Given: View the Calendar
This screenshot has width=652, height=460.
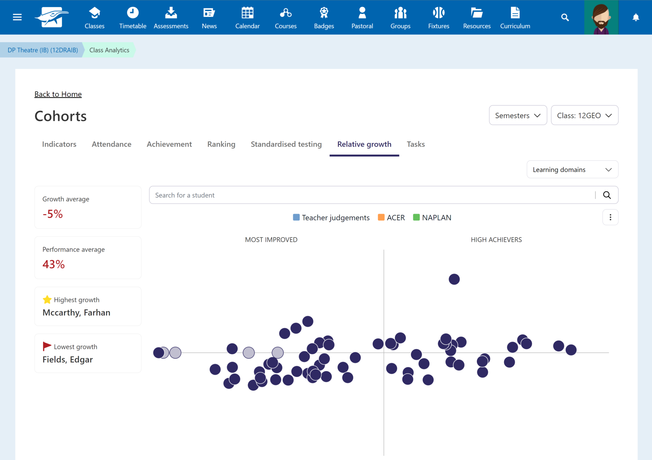Looking at the screenshot, I should tap(247, 17).
